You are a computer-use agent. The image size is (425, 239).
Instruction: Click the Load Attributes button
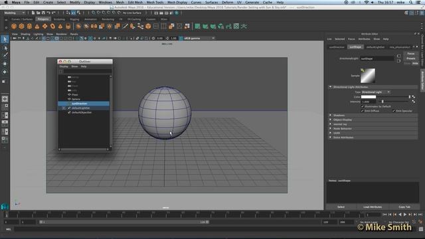373,206
